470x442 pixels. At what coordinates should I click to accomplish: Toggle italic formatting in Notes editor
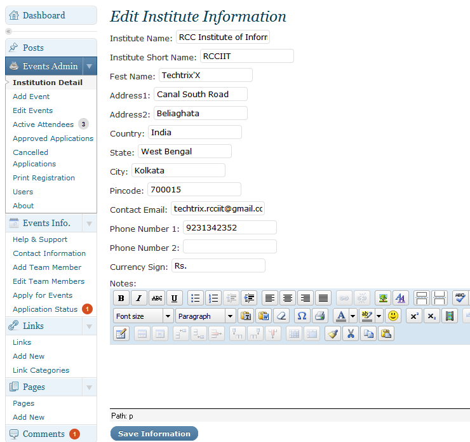click(139, 298)
